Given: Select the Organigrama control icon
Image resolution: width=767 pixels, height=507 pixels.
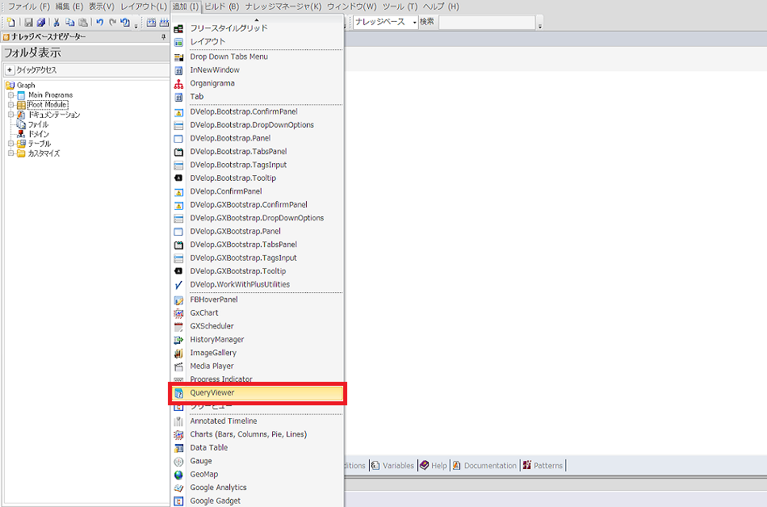Looking at the screenshot, I should (x=178, y=83).
